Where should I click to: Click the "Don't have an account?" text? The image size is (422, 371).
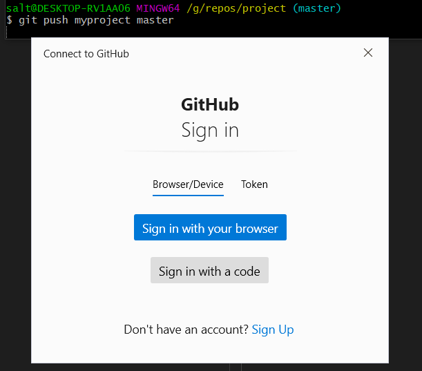point(186,330)
